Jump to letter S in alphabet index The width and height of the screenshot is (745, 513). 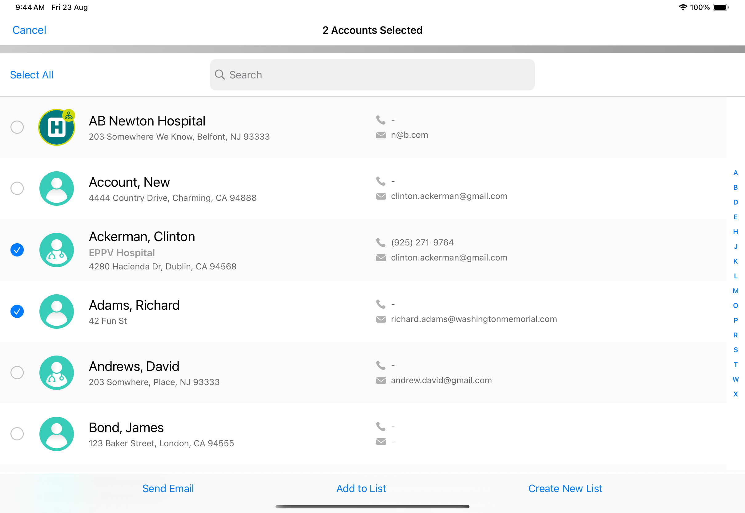tap(735, 350)
